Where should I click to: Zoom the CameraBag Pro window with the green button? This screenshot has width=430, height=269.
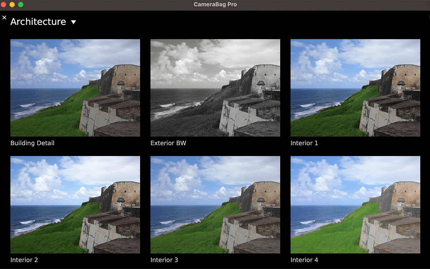coord(21,5)
